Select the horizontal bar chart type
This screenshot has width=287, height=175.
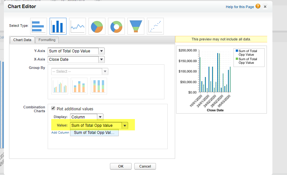pos(39,26)
